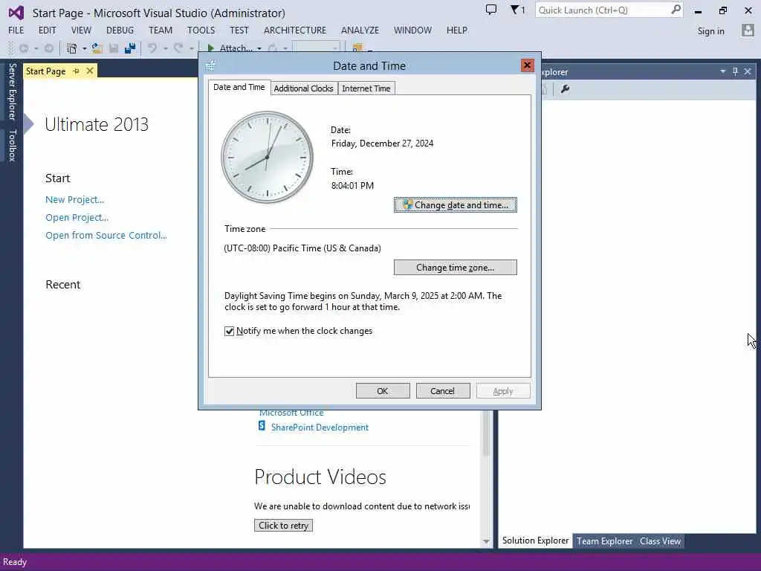
Task: Select the Solution Explorer bottom tab
Action: point(535,541)
